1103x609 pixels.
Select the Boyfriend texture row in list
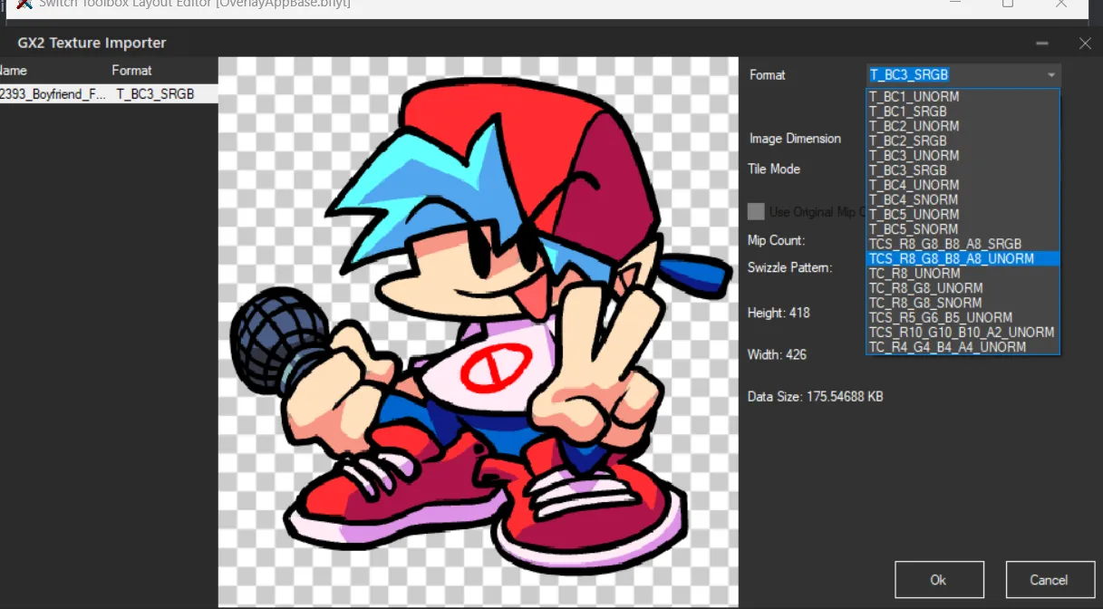point(100,93)
